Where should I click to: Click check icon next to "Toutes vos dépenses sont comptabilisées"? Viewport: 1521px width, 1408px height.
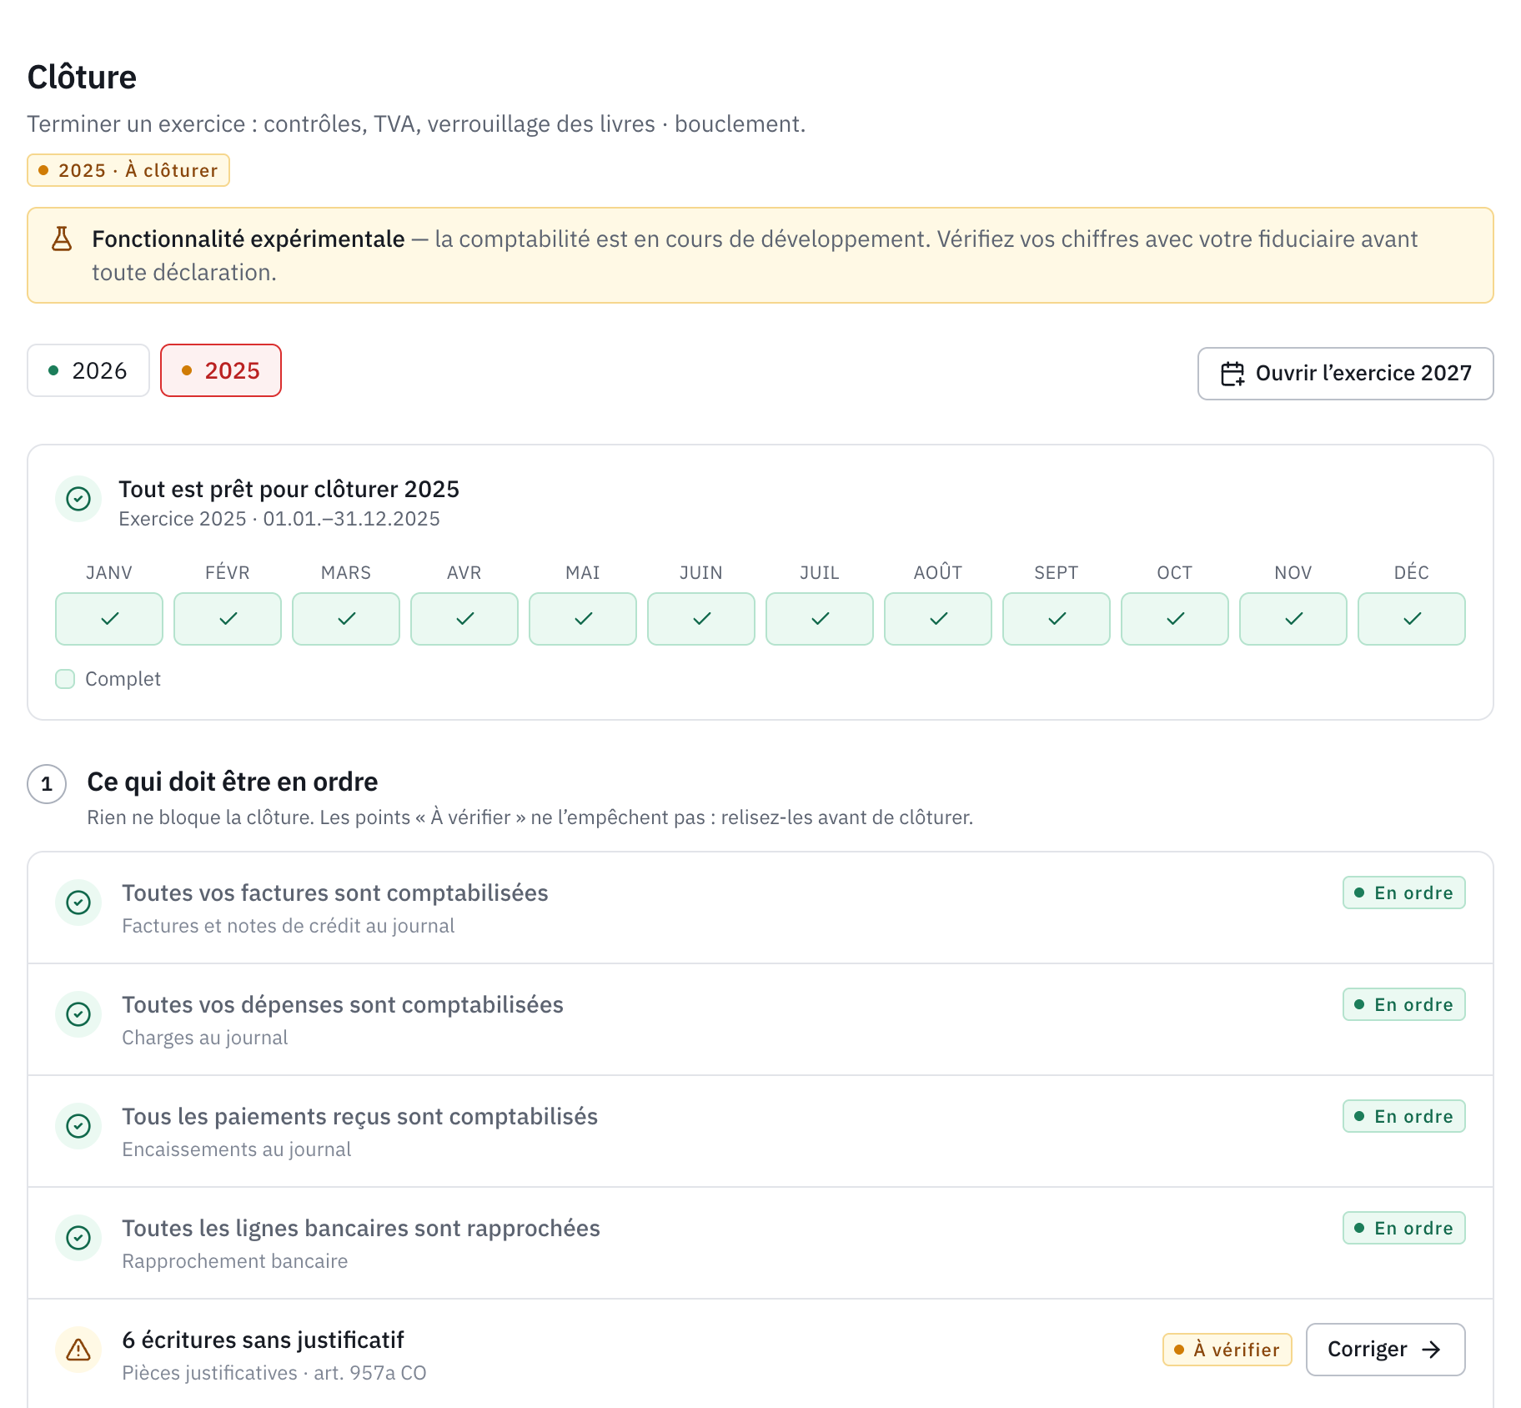coord(78,1014)
